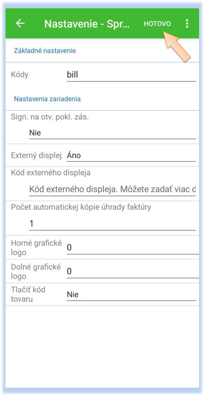Select the Základné nastavenie section header

click(x=45, y=51)
